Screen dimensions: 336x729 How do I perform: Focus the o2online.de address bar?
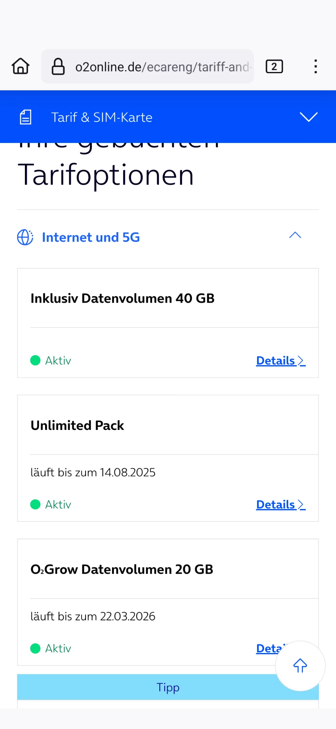[x=161, y=67]
